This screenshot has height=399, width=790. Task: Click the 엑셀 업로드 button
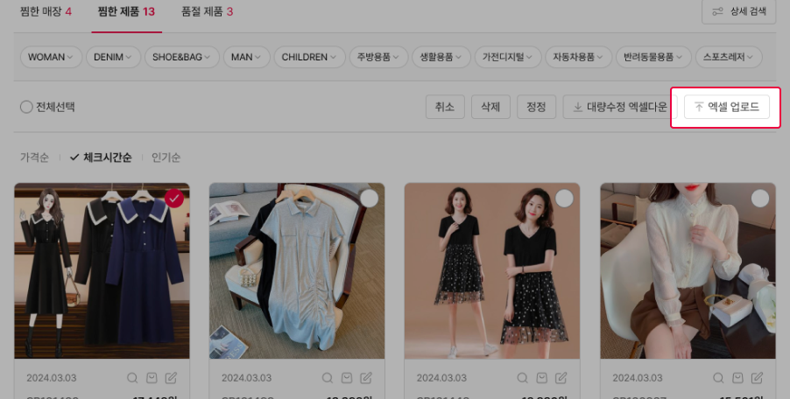[x=727, y=107]
